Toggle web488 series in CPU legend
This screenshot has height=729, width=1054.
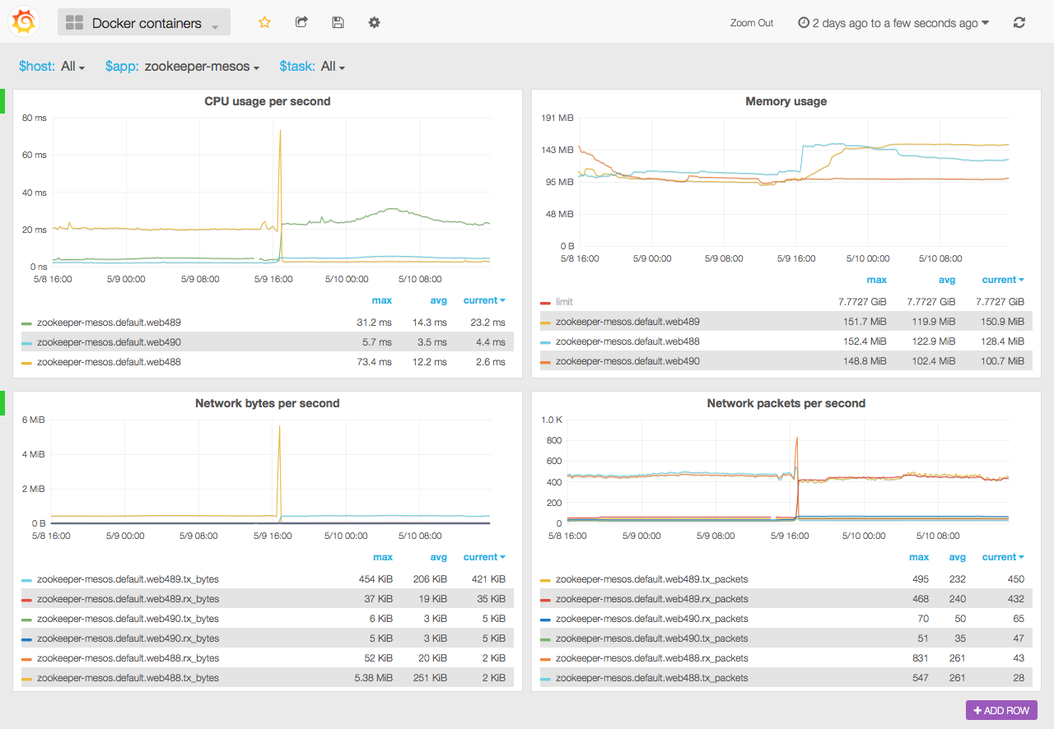tap(109, 362)
